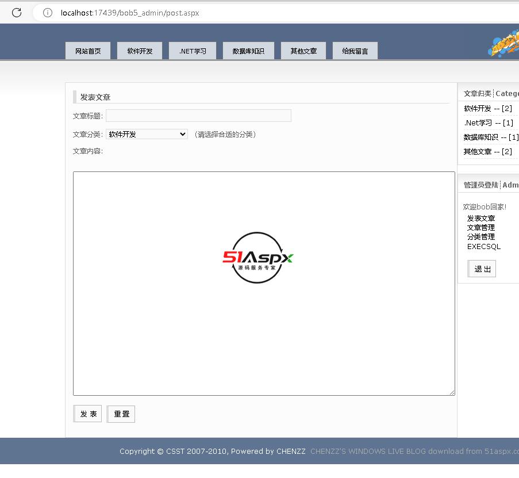Screen dimensions: 519x478
Task: Open the 其他文章 -- [2] category link
Action: (x=487, y=152)
